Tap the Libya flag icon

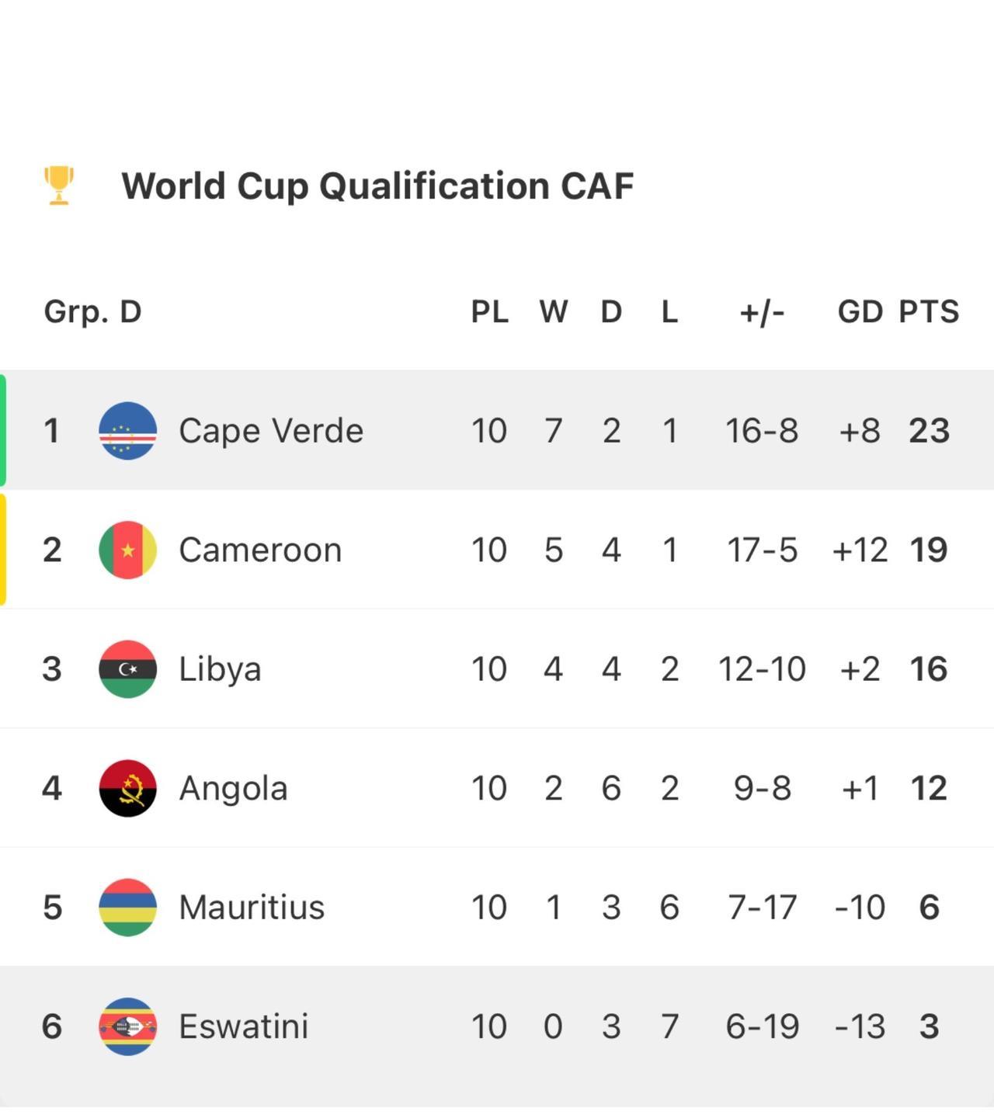pyautogui.click(x=128, y=669)
